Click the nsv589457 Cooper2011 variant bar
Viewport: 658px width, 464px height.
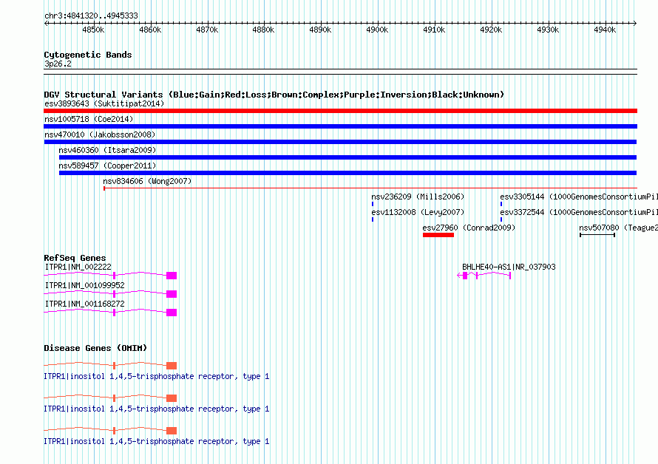tap(348, 173)
